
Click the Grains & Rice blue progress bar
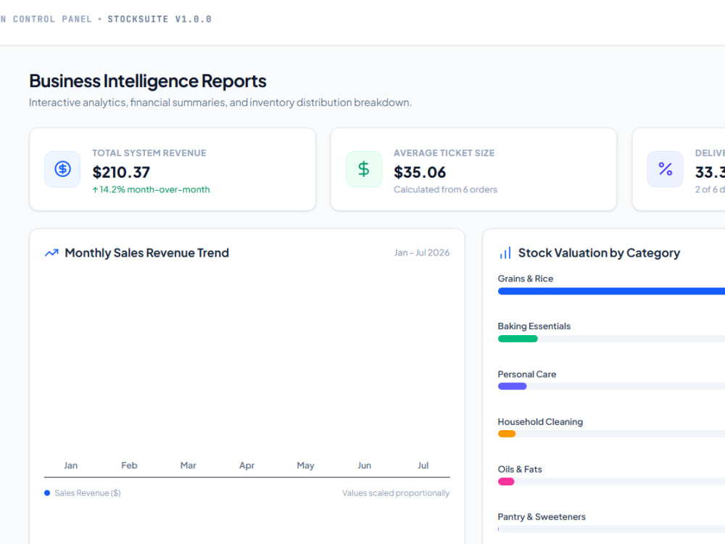click(611, 291)
